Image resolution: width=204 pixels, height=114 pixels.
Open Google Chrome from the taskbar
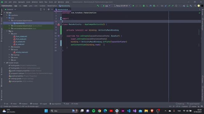coord(99,111)
